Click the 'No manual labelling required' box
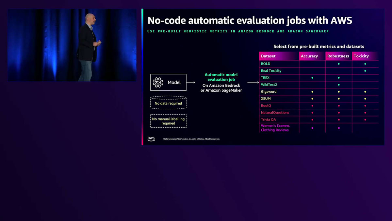 (x=168, y=121)
